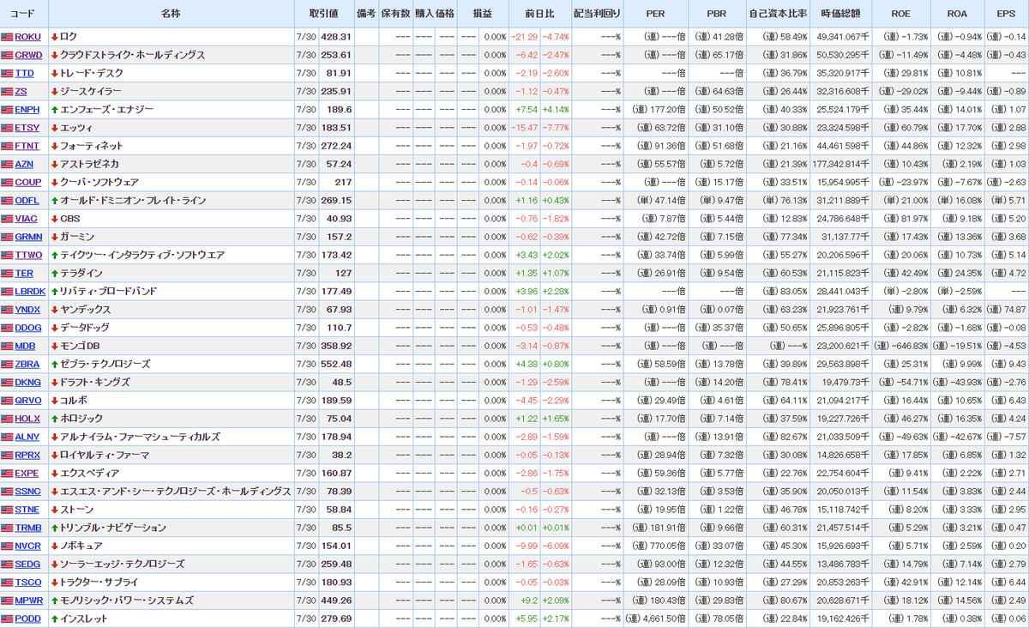Image resolution: width=1029 pixels, height=628 pixels.
Task: Open the DDOG ticker link
Action: 27,328
